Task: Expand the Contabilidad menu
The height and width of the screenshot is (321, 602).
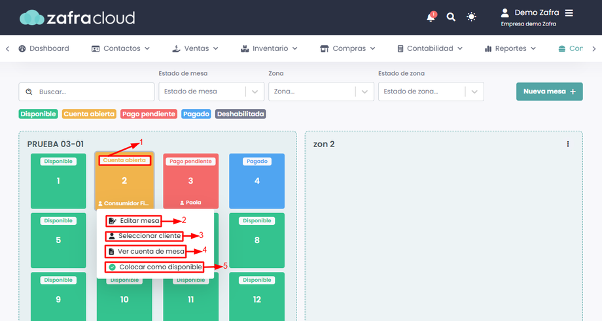Action: [x=430, y=48]
